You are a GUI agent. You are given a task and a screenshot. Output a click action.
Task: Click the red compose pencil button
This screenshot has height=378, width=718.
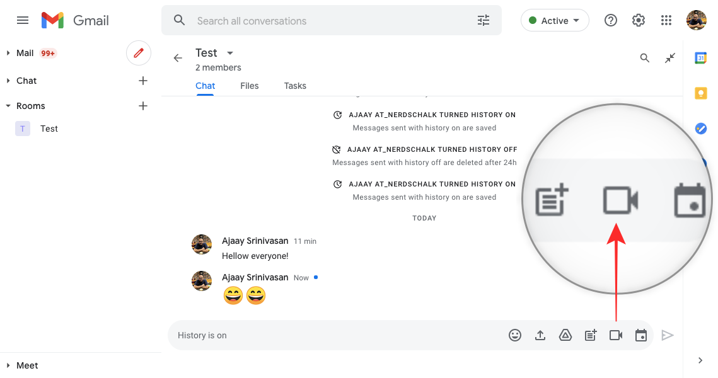[x=139, y=53]
